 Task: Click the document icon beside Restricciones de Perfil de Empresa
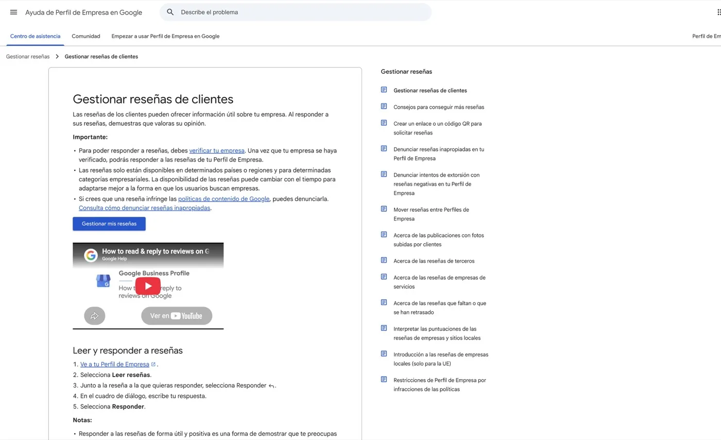coord(384,380)
